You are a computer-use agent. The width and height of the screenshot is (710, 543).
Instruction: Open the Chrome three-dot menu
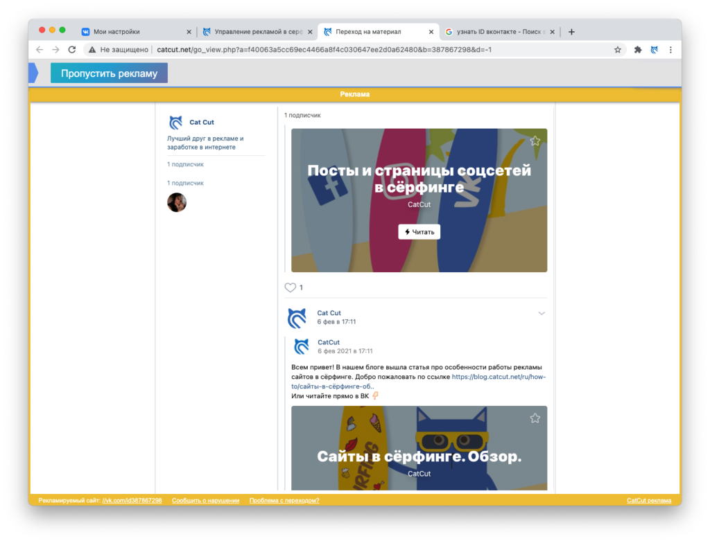click(670, 50)
